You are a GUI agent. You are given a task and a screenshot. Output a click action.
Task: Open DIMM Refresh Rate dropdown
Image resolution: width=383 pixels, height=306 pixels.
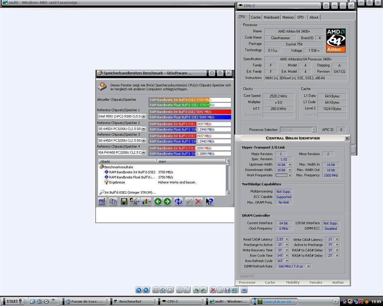309,266
